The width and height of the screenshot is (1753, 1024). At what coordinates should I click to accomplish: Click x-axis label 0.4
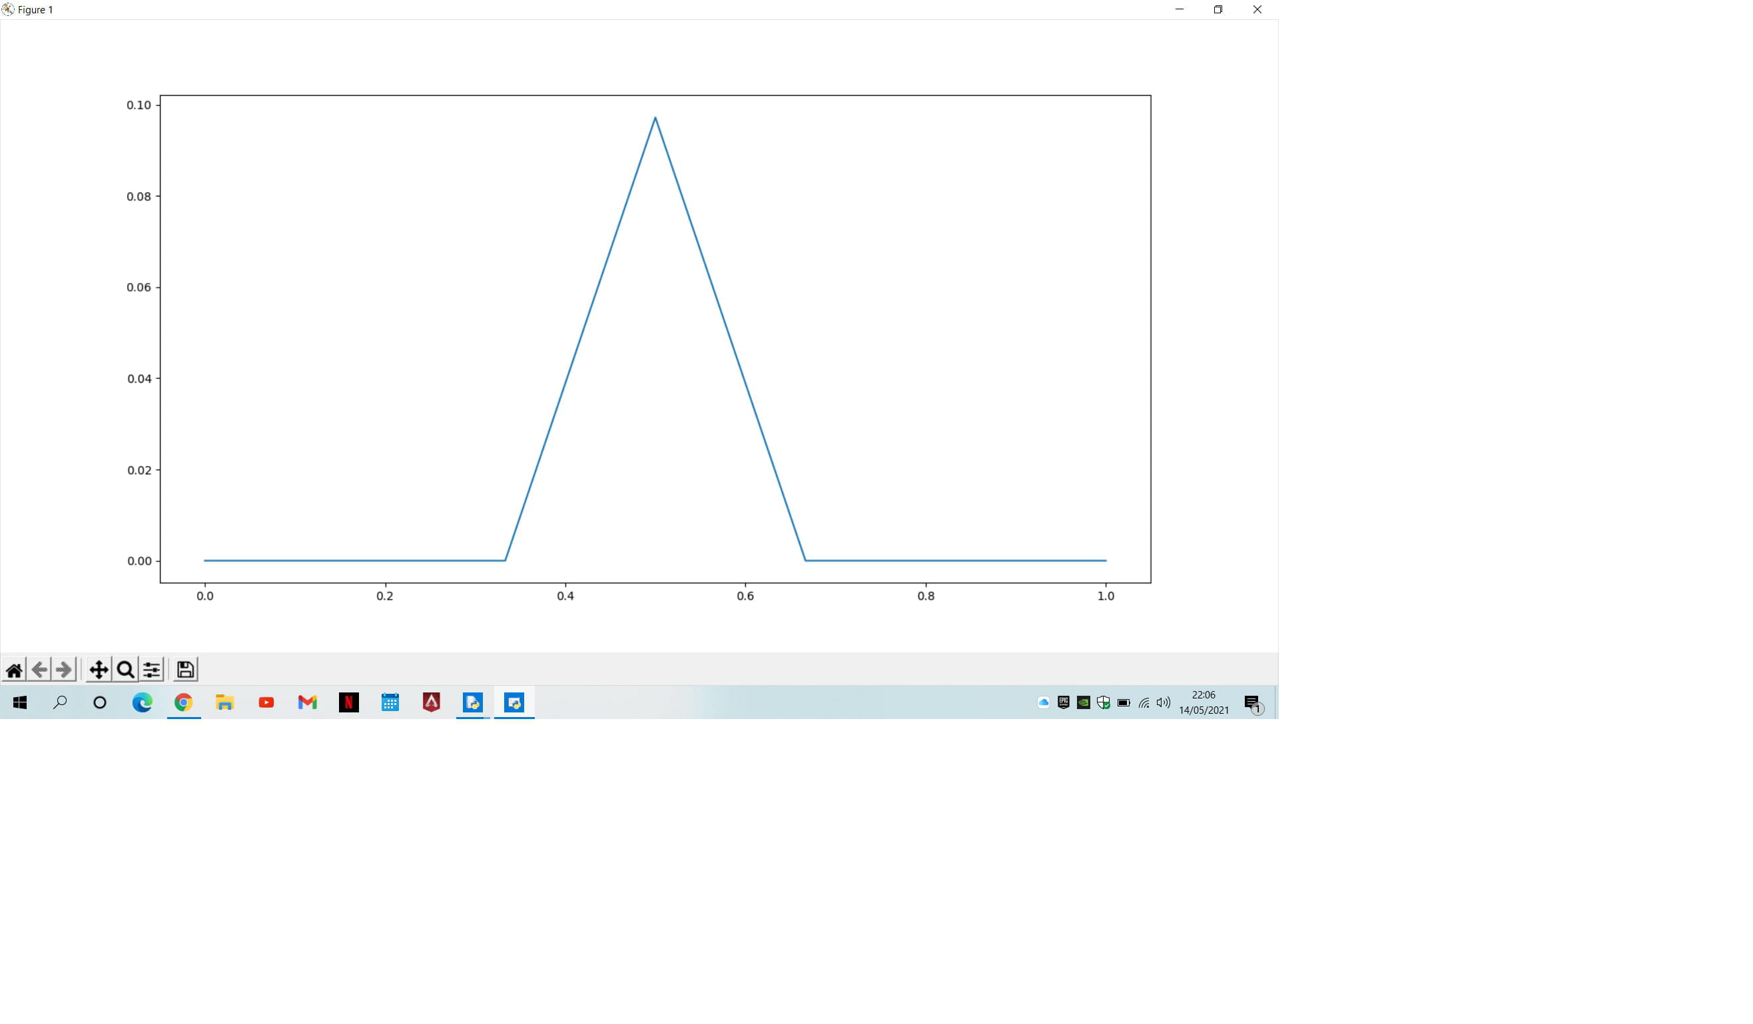pos(565,597)
